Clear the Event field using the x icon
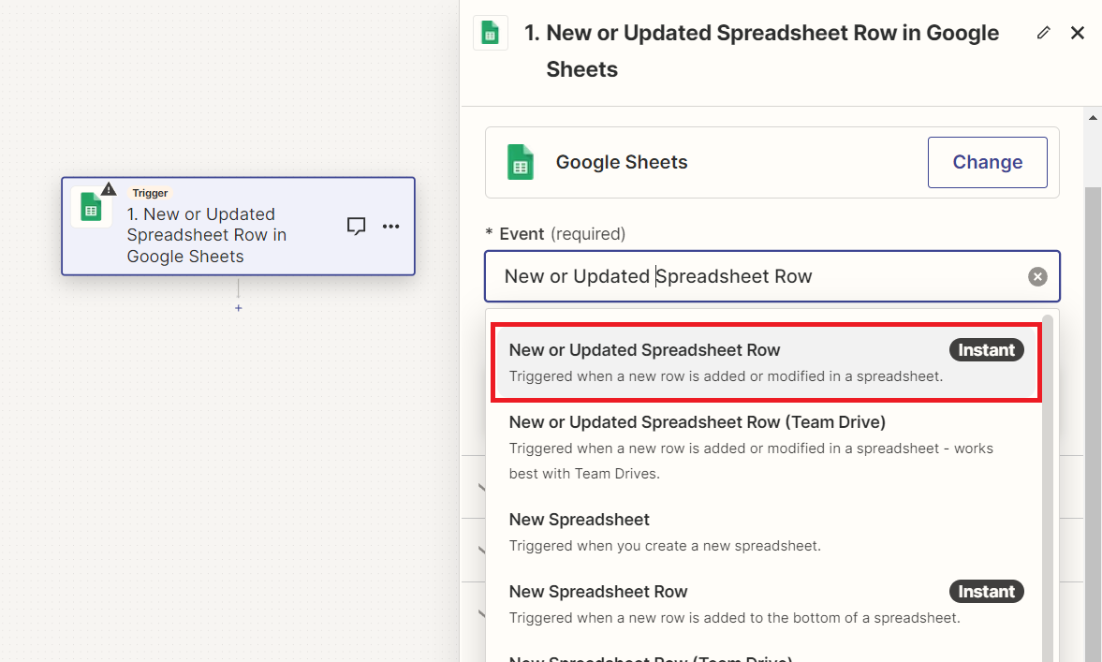Viewport: 1102px width, 662px height. click(1037, 275)
